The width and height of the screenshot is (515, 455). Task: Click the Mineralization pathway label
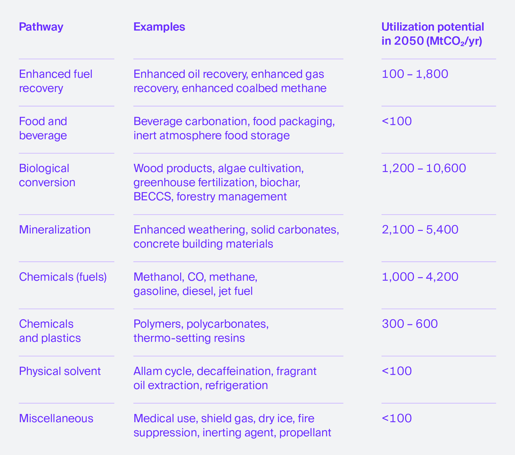pos(55,230)
